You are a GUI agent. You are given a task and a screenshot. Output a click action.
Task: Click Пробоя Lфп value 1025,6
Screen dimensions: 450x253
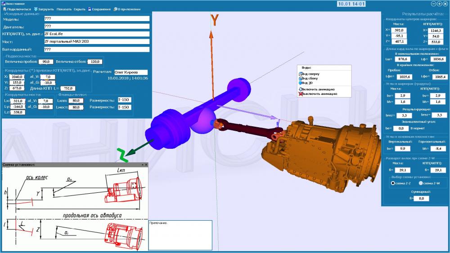point(405,77)
